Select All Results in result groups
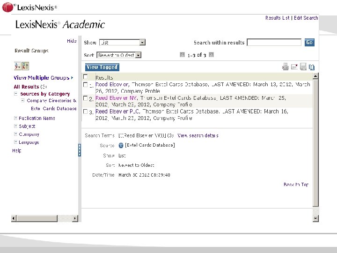This screenshot has height=253, width=337. (x=26, y=87)
